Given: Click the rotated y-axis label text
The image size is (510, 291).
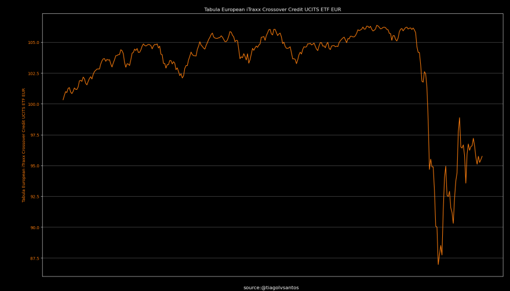Looking at the screenshot, I should (x=23, y=145).
